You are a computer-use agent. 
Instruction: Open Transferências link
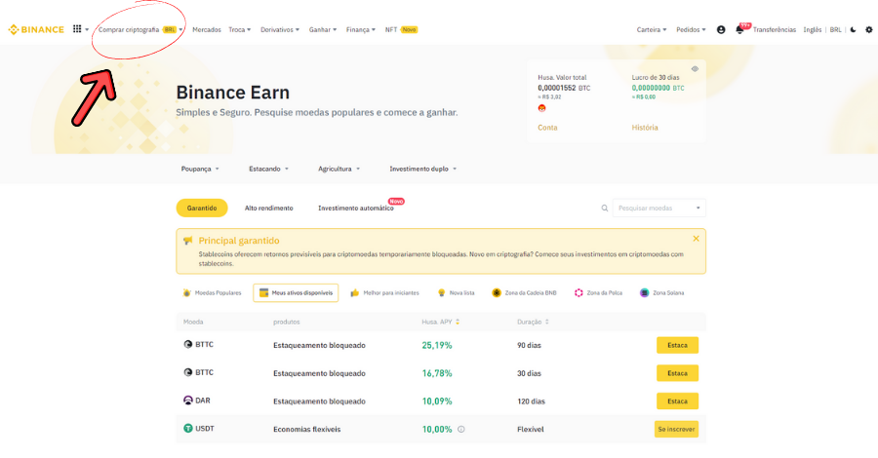775,29
